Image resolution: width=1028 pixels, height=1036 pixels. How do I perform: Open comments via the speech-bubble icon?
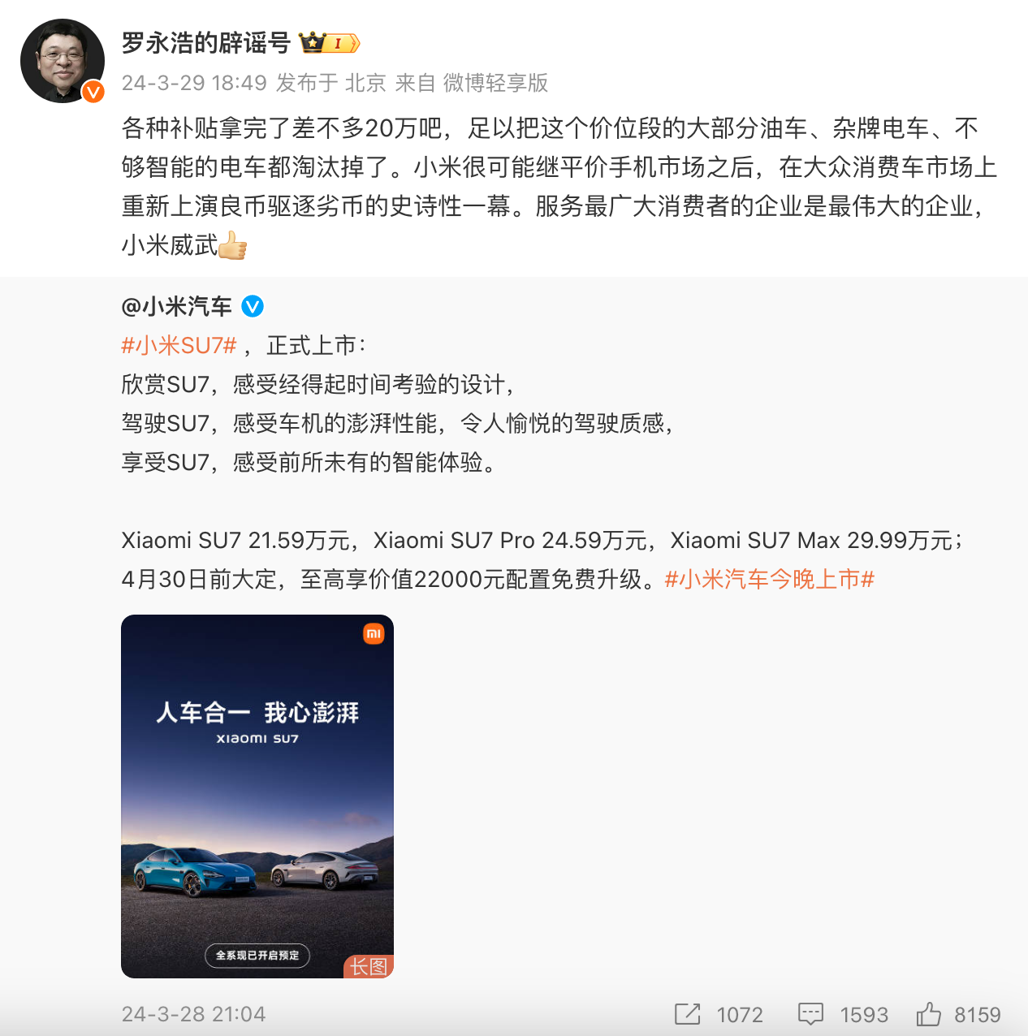[x=810, y=1014]
